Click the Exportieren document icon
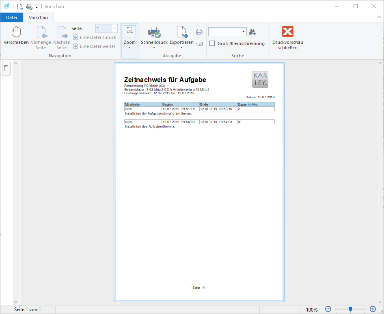This screenshot has width=384, height=314. click(x=181, y=32)
